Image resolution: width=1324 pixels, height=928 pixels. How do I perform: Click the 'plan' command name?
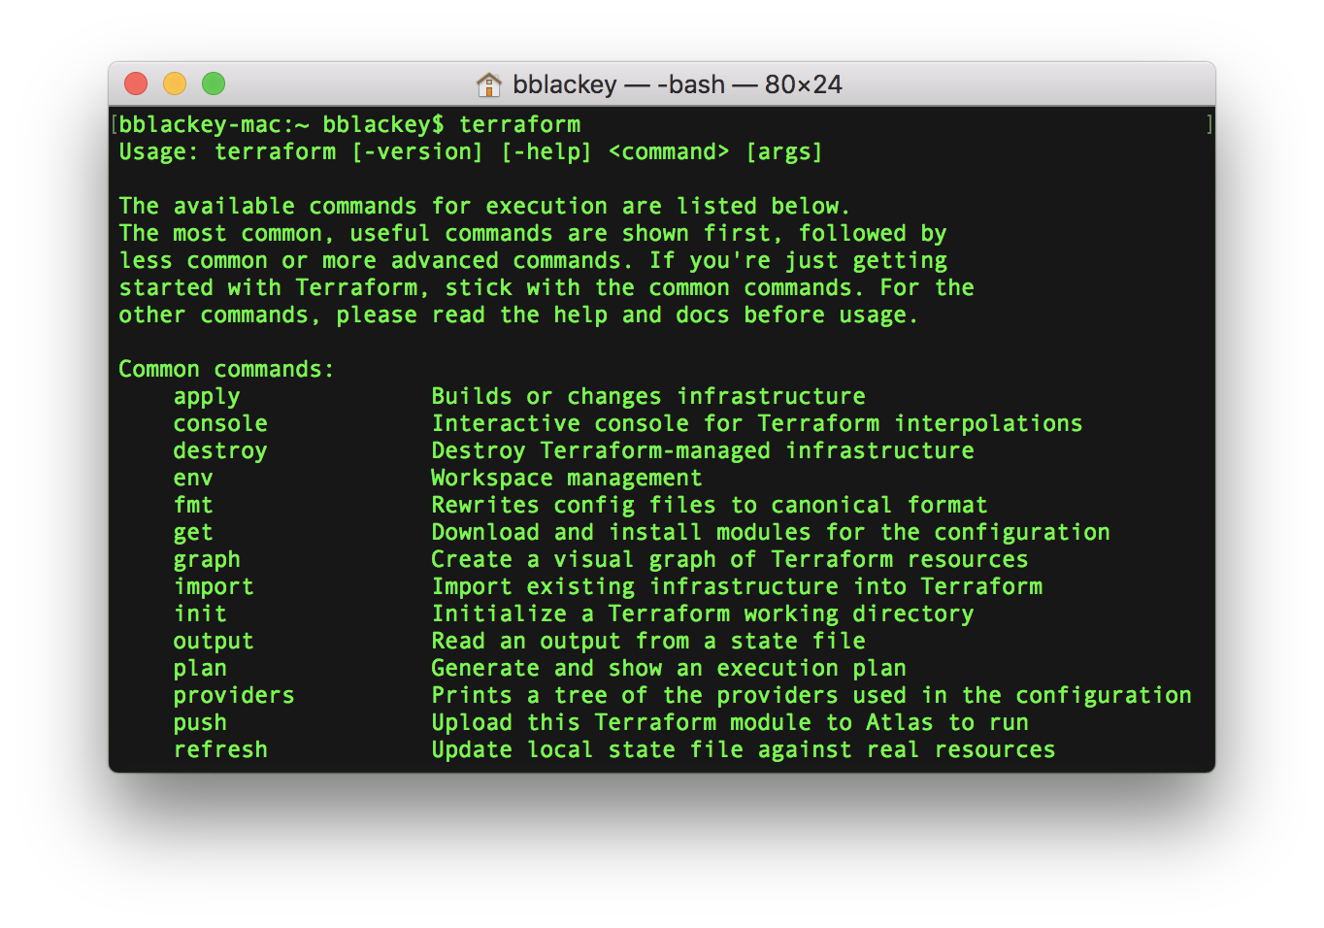coord(200,668)
